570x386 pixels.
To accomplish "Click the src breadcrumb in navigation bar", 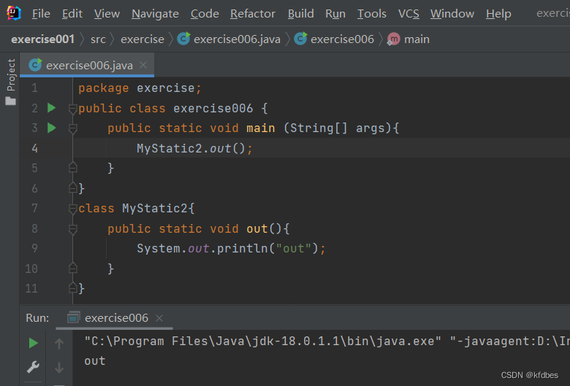I will tap(98, 39).
